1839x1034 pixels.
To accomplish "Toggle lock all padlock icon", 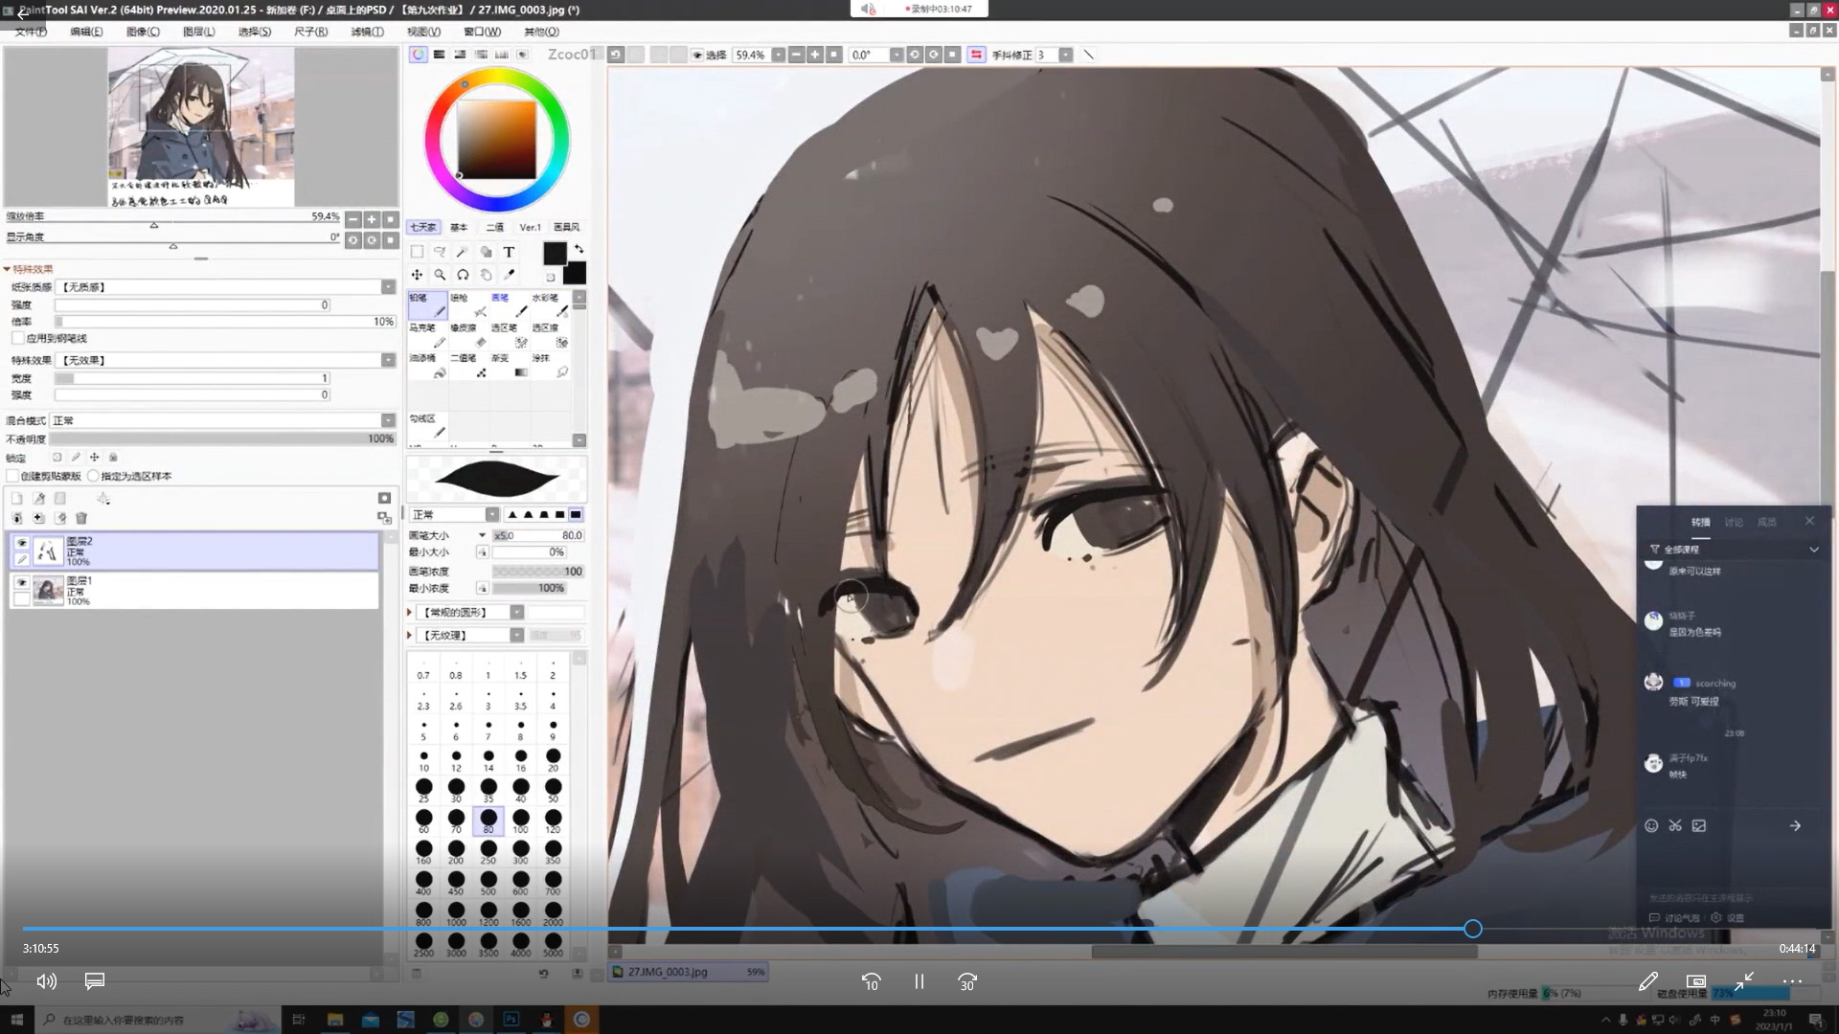I will 113,458.
